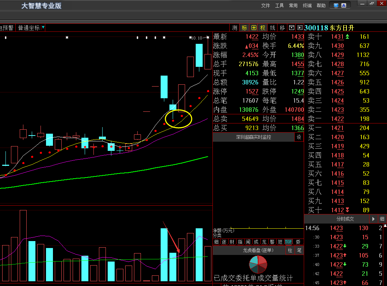Click the scroll-up arrow of trade list
The height and width of the screenshot is (286, 387).
point(385,225)
